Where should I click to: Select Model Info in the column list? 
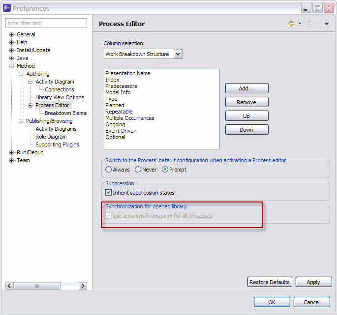(118, 92)
